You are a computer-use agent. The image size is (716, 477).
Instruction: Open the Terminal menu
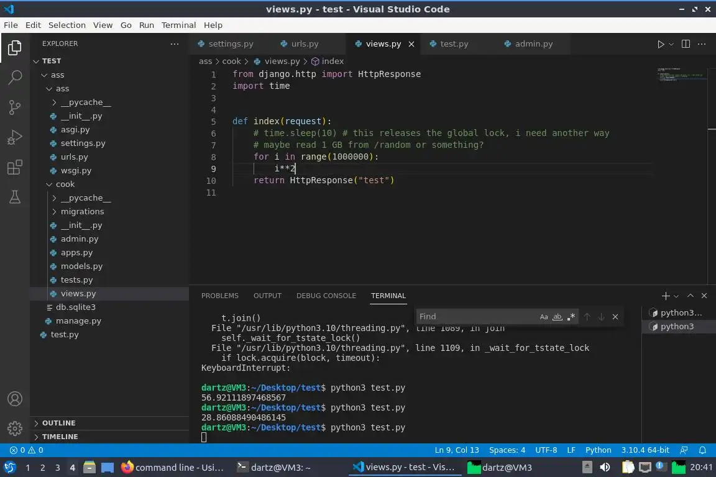(178, 25)
